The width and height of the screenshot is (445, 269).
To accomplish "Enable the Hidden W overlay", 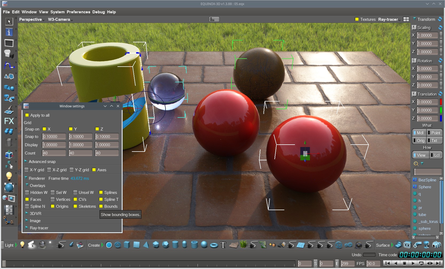I will coord(27,193).
